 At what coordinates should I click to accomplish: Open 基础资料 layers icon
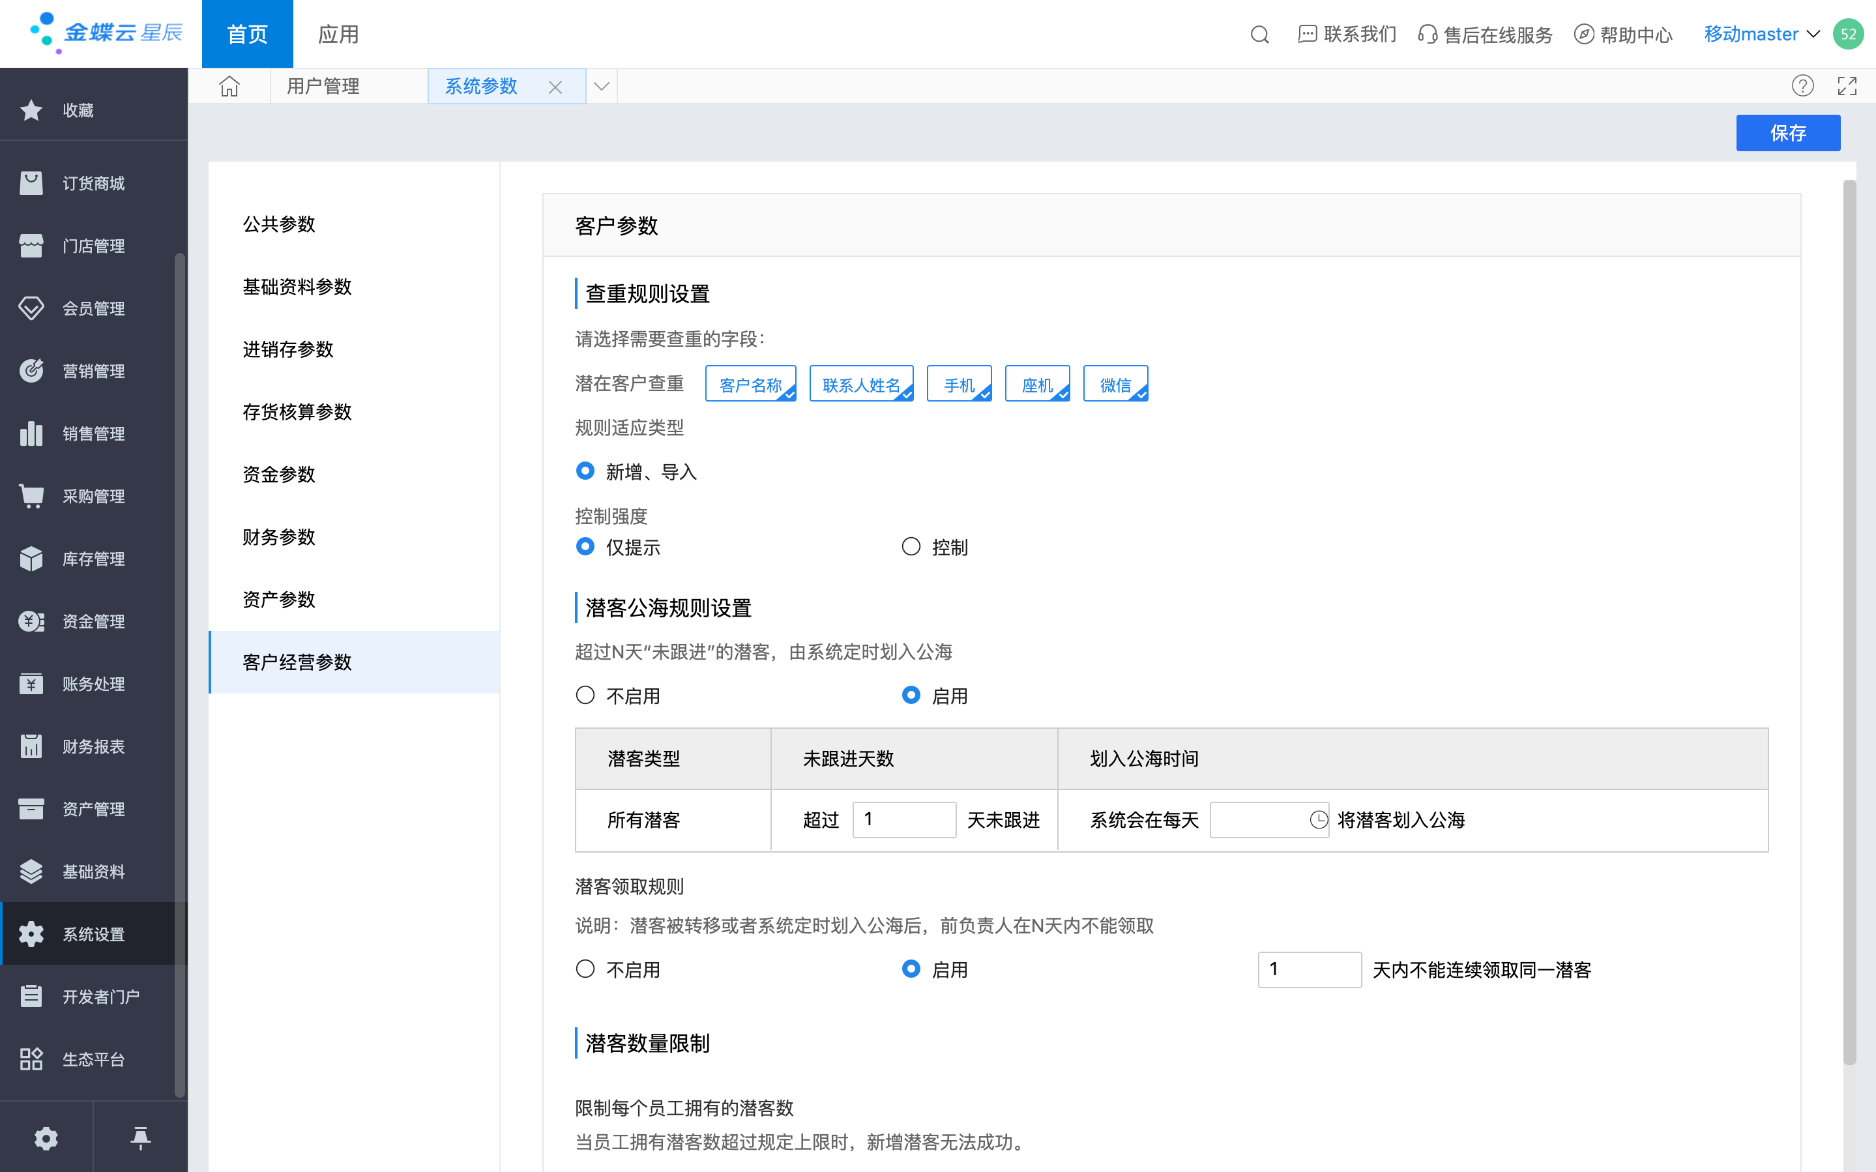click(x=31, y=872)
